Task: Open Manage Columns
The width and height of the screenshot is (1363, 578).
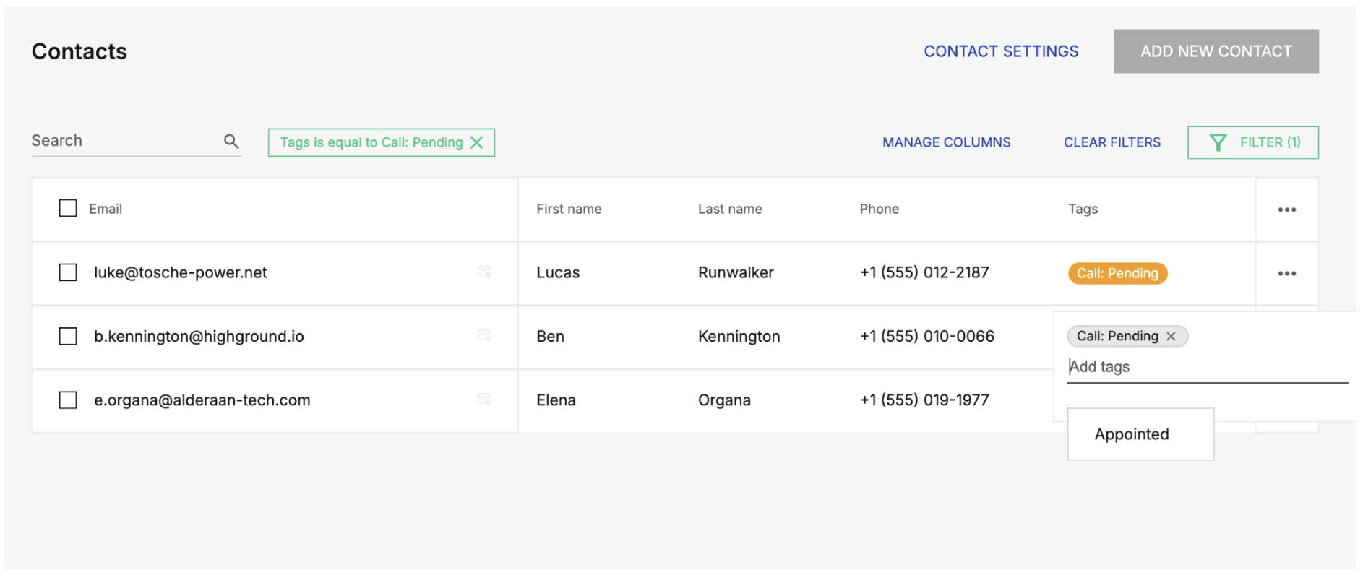Action: [x=946, y=142]
